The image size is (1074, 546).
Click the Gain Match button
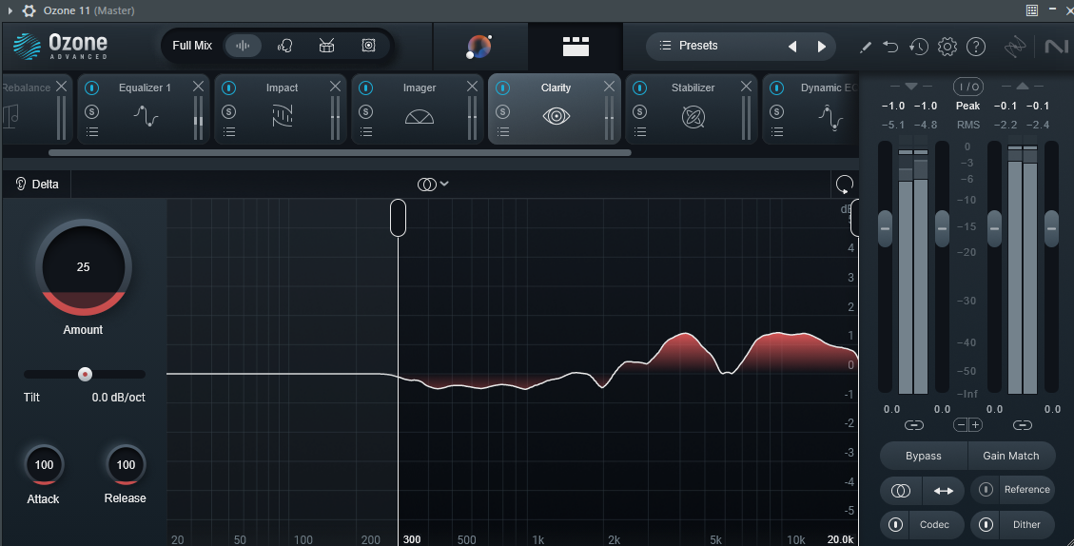click(1011, 456)
